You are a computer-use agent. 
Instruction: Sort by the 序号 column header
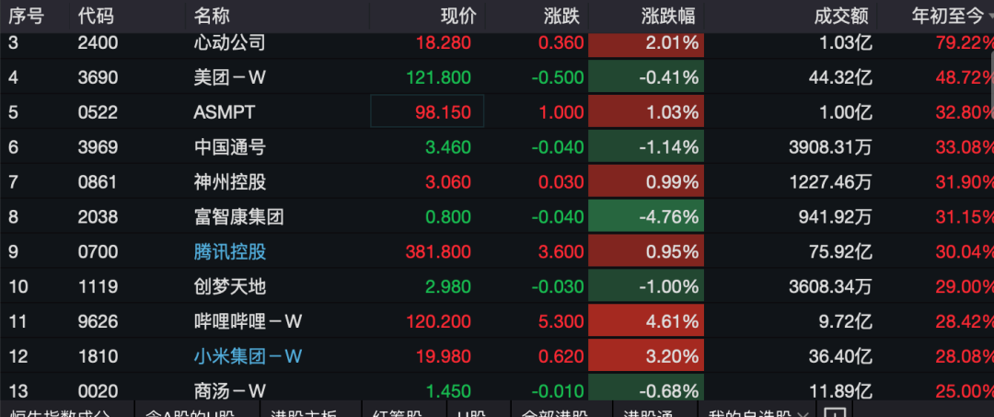26,16
